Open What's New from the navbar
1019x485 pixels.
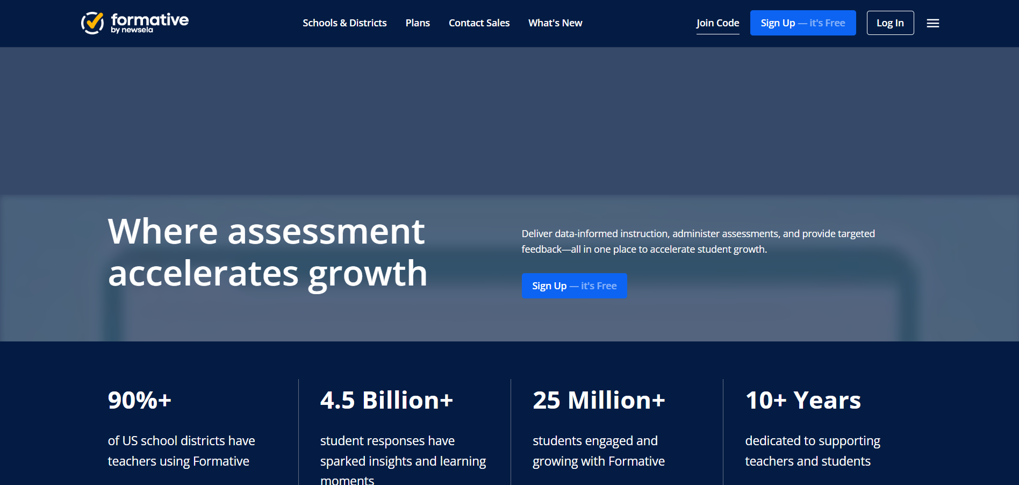tap(555, 23)
